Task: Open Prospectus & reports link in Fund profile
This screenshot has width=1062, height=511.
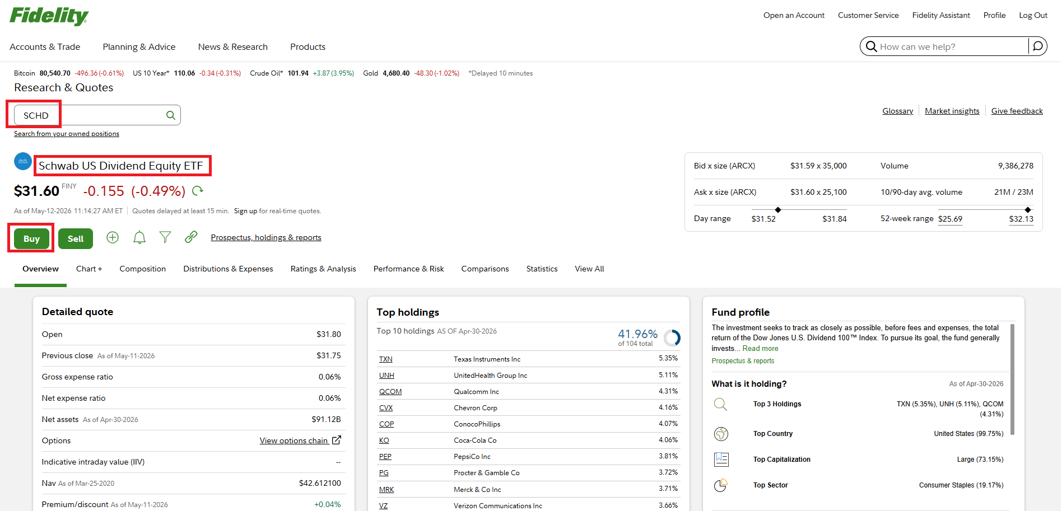Action: [x=743, y=361]
